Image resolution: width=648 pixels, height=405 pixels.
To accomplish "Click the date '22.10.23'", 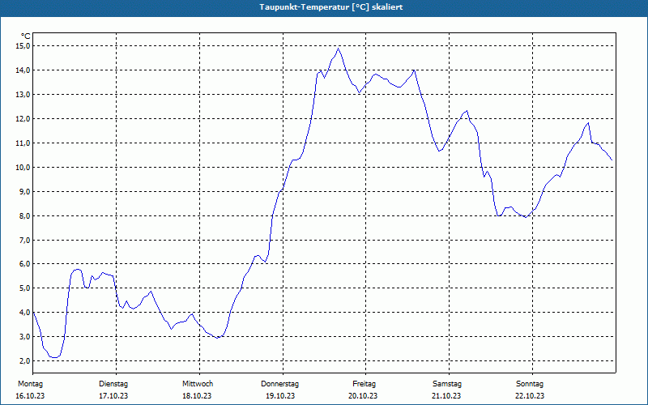I will tap(530, 396).
